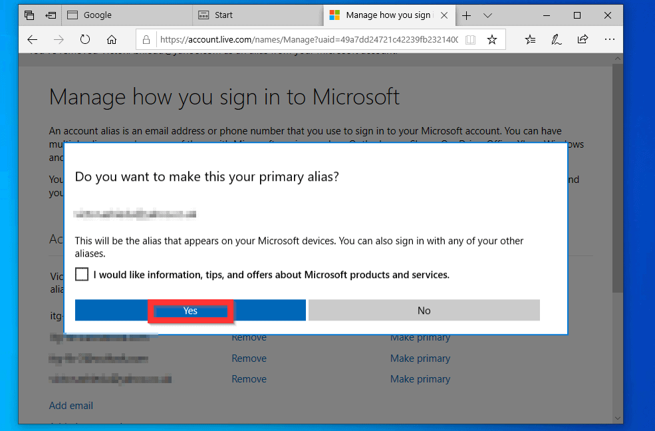Click the Add notes pen icon
655x431 pixels.
556,40
